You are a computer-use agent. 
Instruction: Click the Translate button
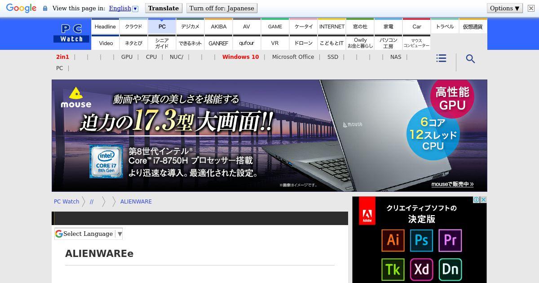tap(163, 8)
